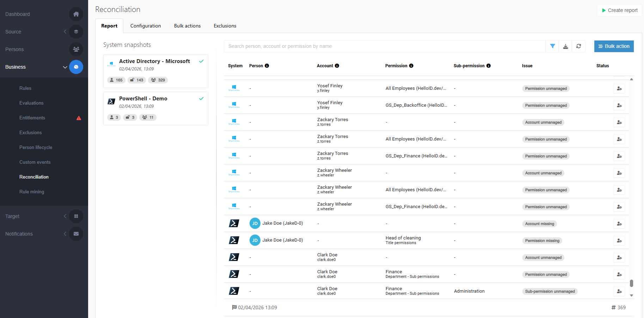This screenshot has width=644, height=318.
Task: Click the Notifications envelope icon
Action: 76,234
